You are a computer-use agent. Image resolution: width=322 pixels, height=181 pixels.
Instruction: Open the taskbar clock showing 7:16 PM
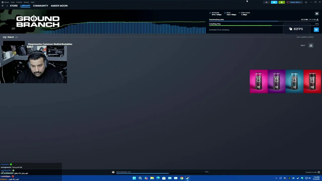[316, 178]
